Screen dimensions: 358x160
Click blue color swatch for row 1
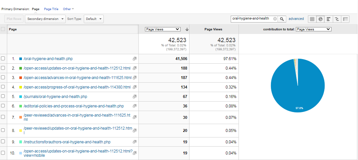tap(21, 59)
